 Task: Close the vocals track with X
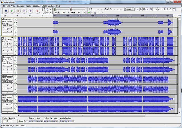point(3,38)
